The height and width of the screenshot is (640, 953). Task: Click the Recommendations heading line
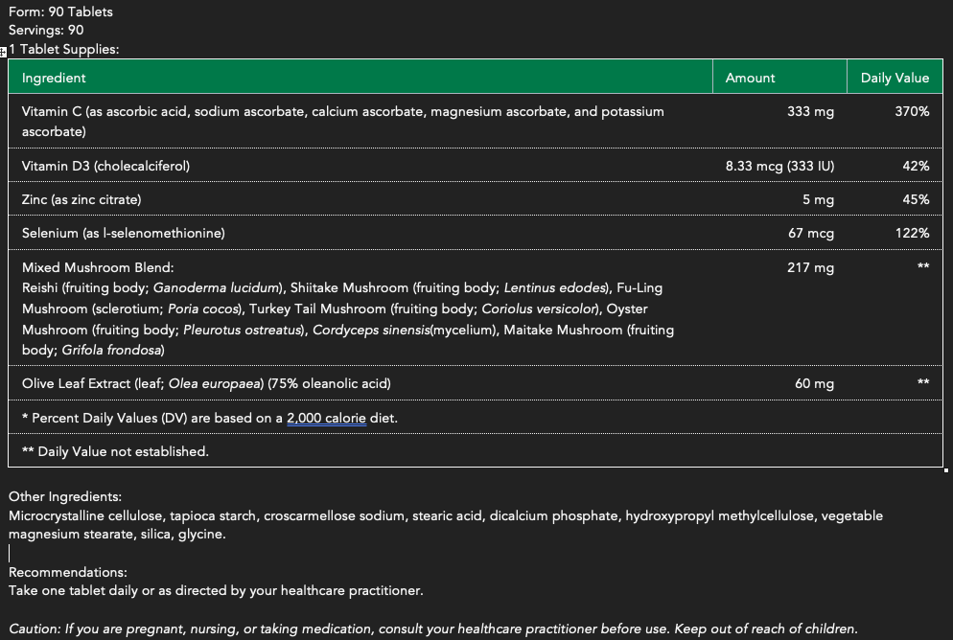[68, 572]
